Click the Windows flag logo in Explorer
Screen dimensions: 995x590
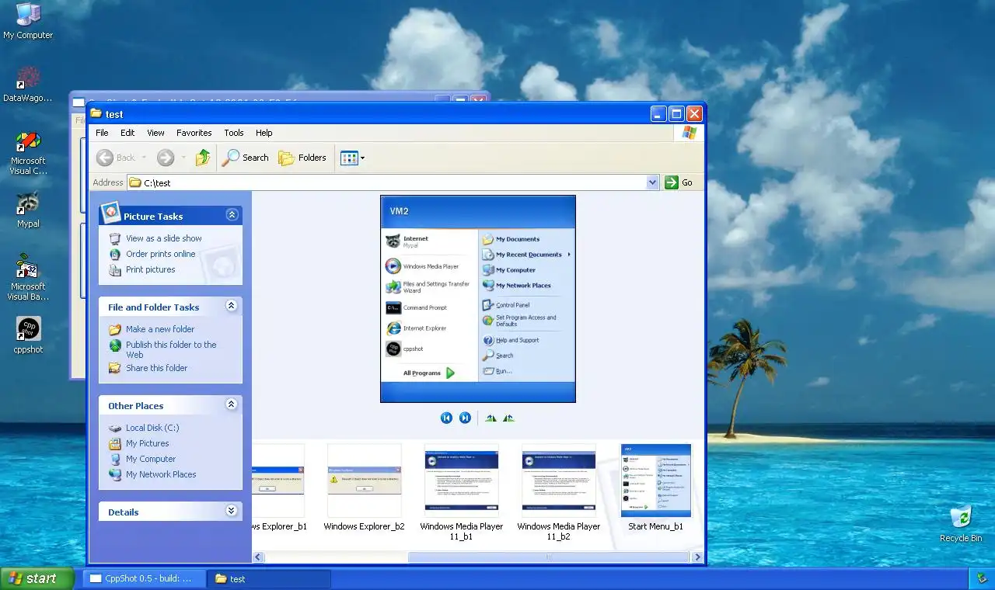coord(689,133)
